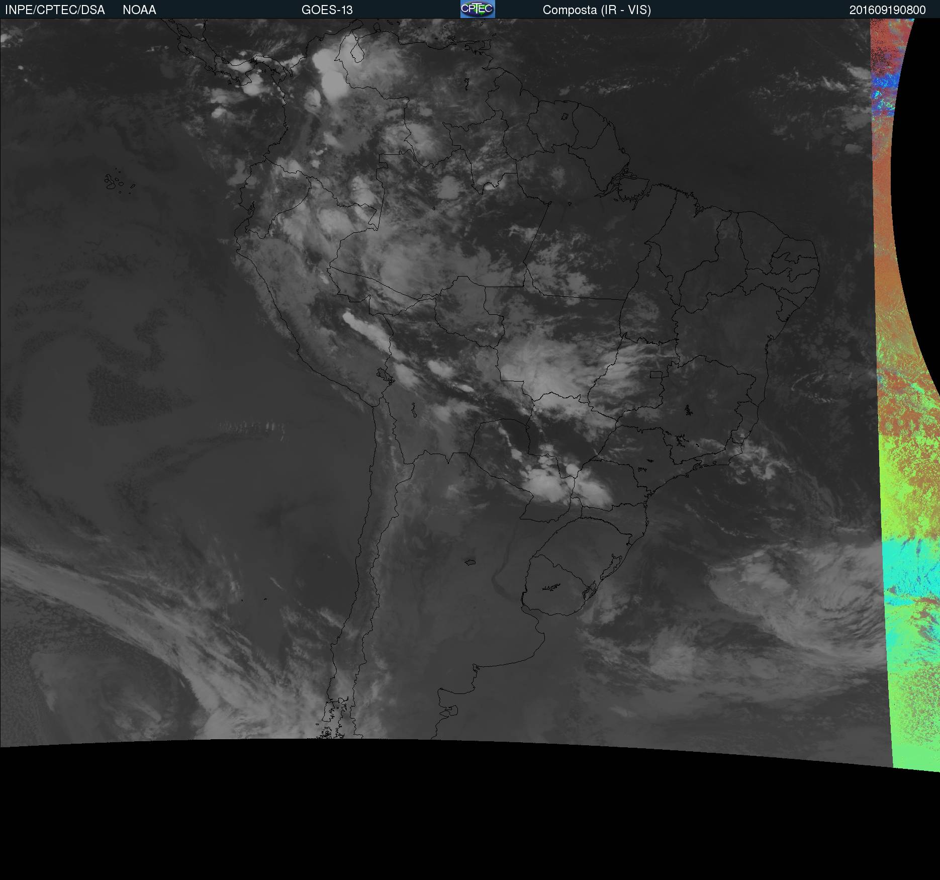
Task: Click the small square Distrito Federal outline
Action: (656, 374)
